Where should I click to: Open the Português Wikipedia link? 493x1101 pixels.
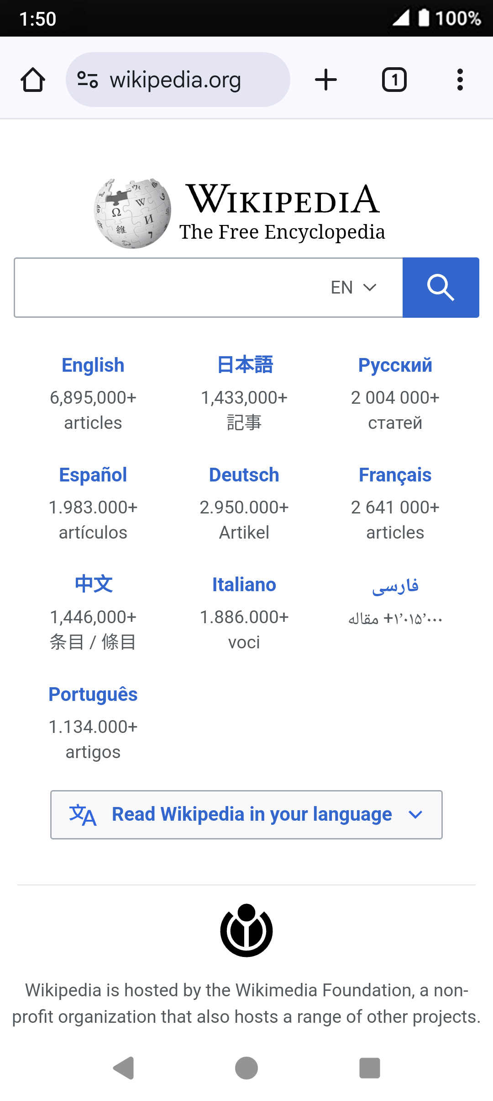point(93,695)
